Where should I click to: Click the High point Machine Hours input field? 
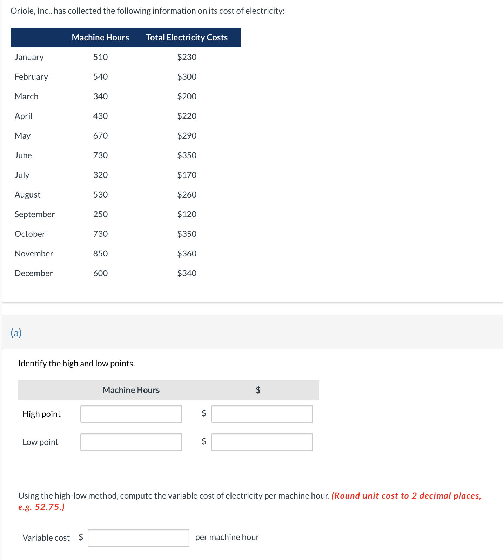point(131,414)
